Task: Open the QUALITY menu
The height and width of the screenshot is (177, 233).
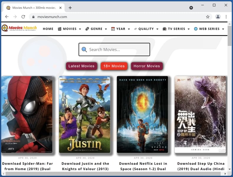Action: click(146, 29)
